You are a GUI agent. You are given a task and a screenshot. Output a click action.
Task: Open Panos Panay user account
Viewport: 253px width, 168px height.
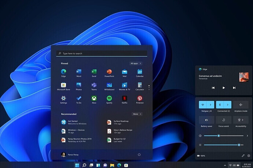[70, 154]
